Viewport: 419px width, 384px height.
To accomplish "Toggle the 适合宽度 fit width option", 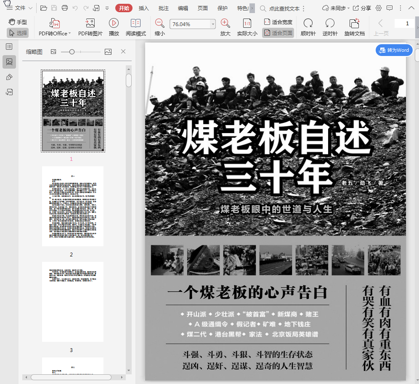I will point(278,22).
